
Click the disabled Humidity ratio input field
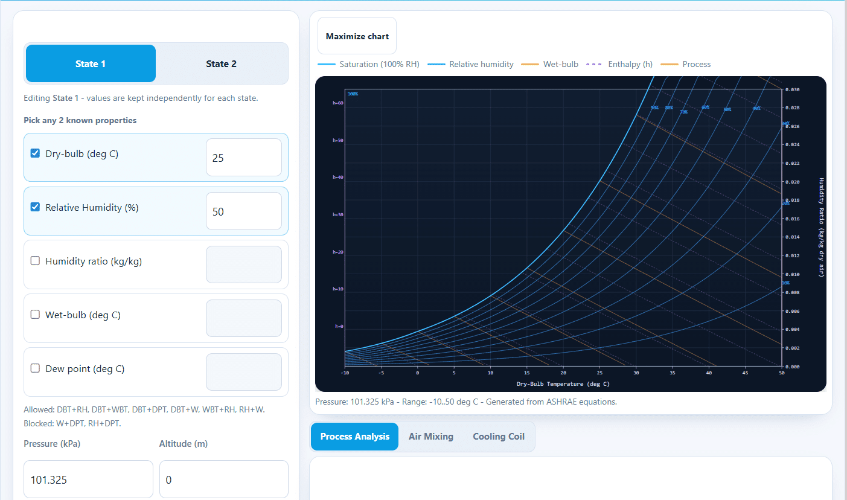click(x=244, y=264)
